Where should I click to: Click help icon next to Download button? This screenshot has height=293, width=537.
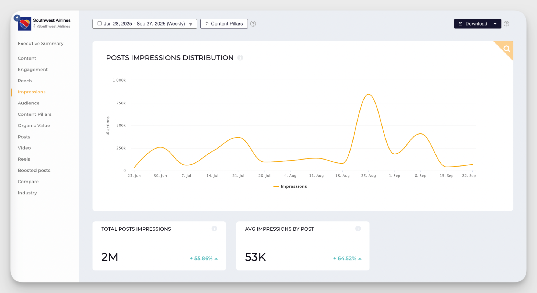(506, 24)
